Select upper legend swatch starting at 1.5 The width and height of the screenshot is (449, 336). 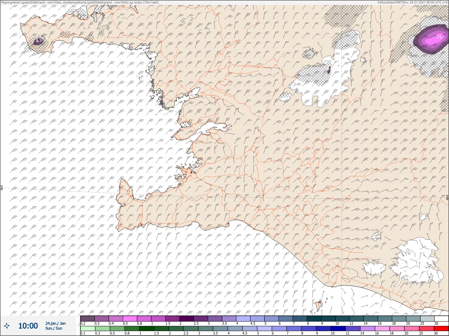pyautogui.click(x=173, y=318)
